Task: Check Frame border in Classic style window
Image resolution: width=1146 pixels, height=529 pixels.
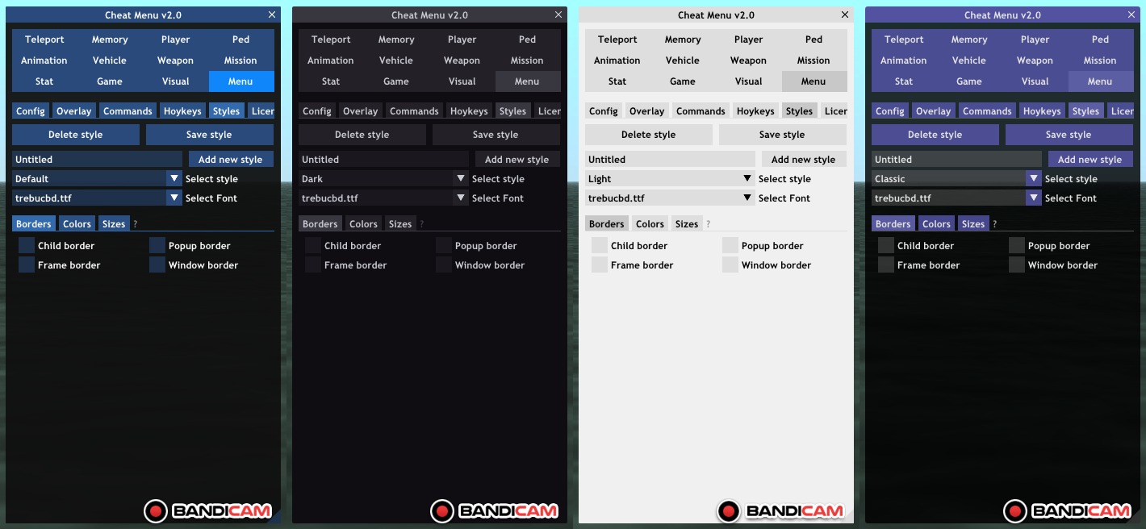Action: tap(886, 264)
